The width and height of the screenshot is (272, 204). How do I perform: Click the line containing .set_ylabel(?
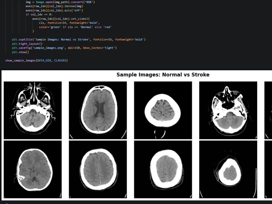pyautogui.click(x=61, y=19)
